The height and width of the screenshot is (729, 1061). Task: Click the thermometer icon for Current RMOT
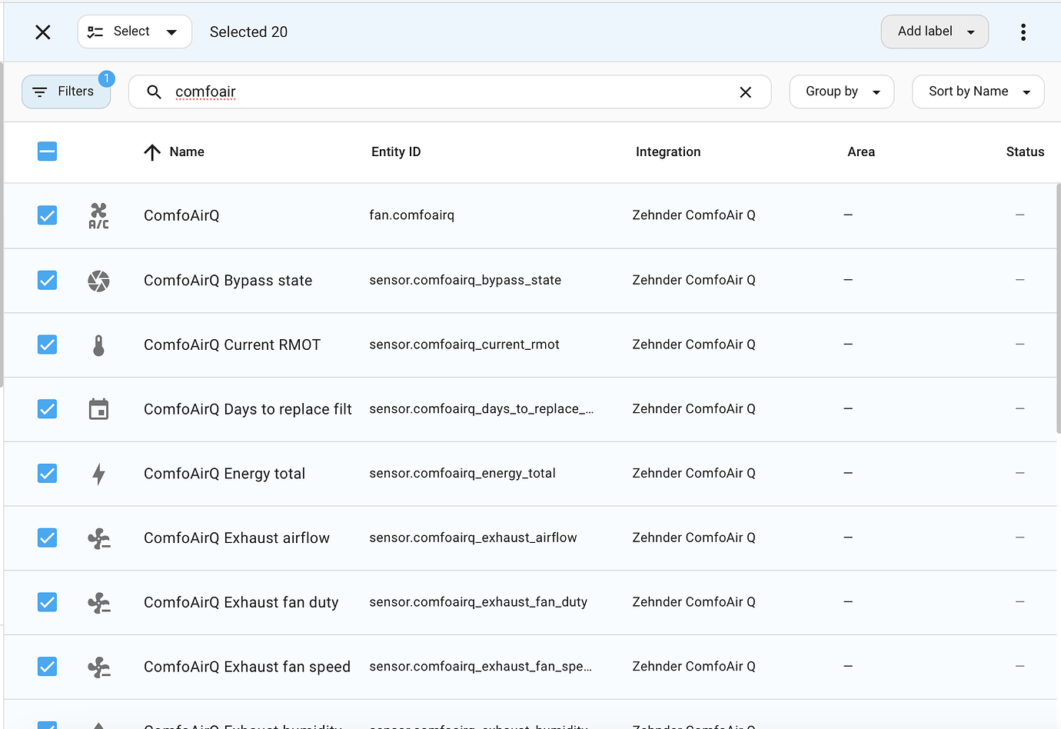click(98, 345)
